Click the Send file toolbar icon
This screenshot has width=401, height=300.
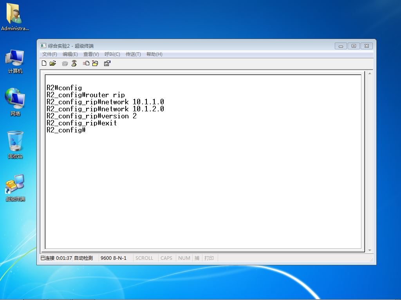86,63
